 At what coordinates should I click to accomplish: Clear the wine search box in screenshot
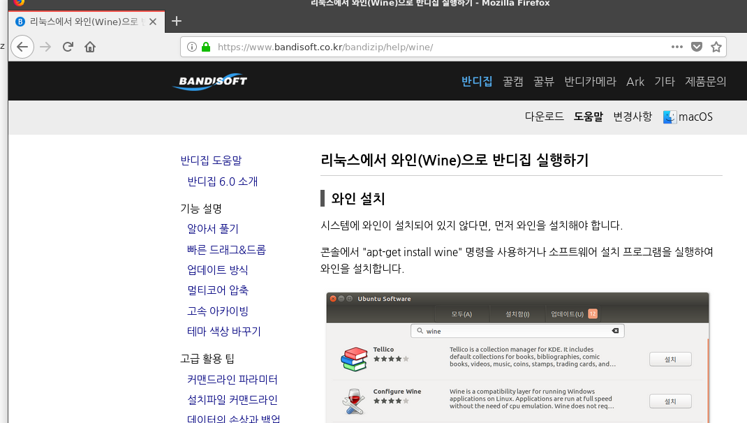[x=615, y=331]
